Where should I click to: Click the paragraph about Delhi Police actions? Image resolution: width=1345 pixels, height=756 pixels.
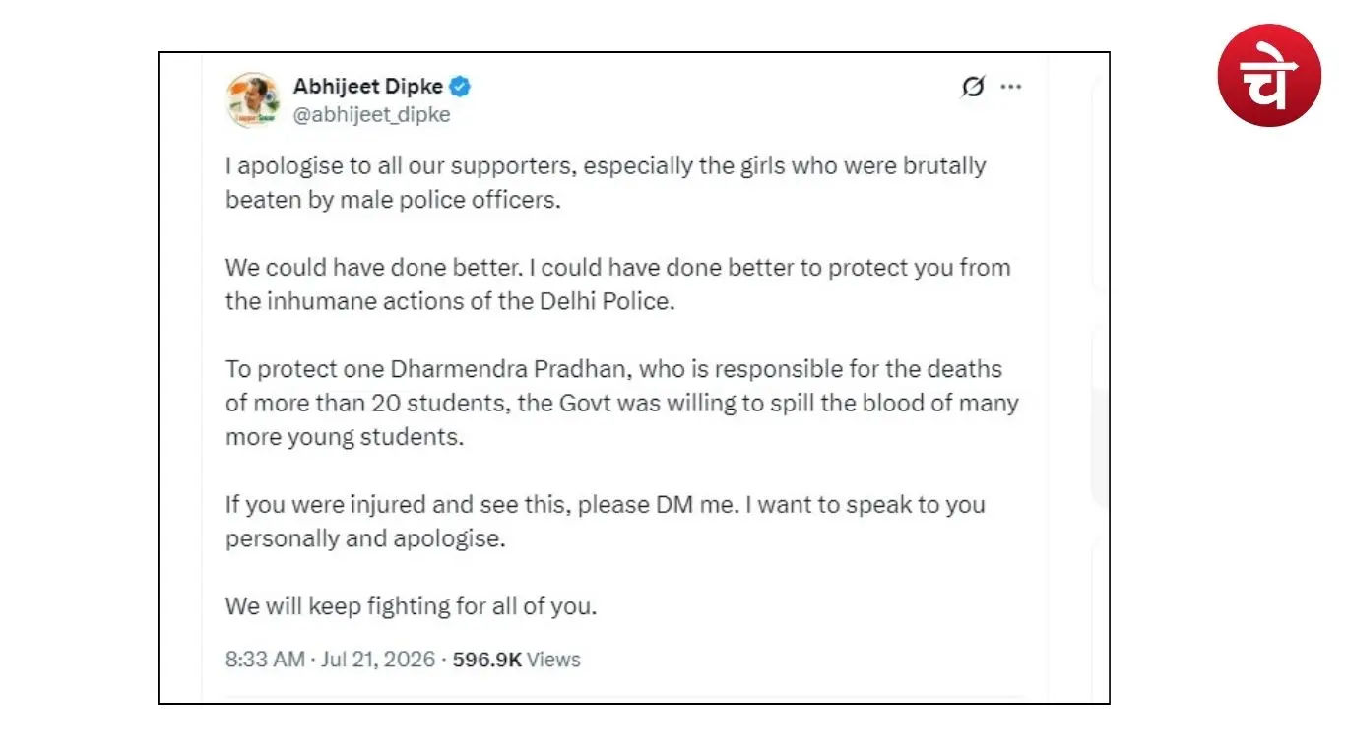[x=618, y=283]
